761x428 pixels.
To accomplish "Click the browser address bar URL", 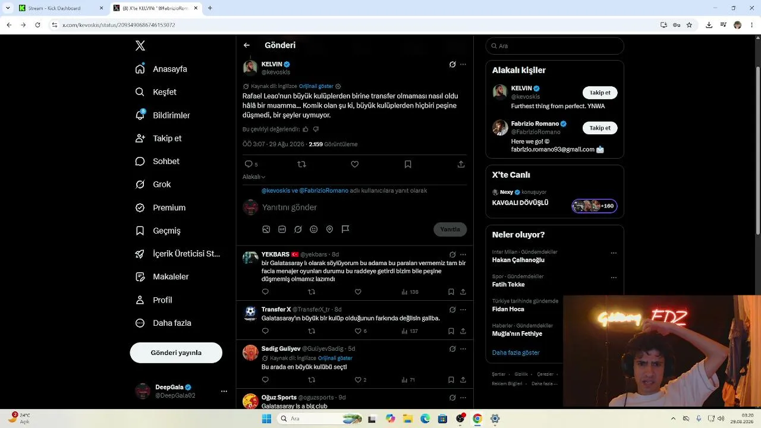I will [119, 25].
